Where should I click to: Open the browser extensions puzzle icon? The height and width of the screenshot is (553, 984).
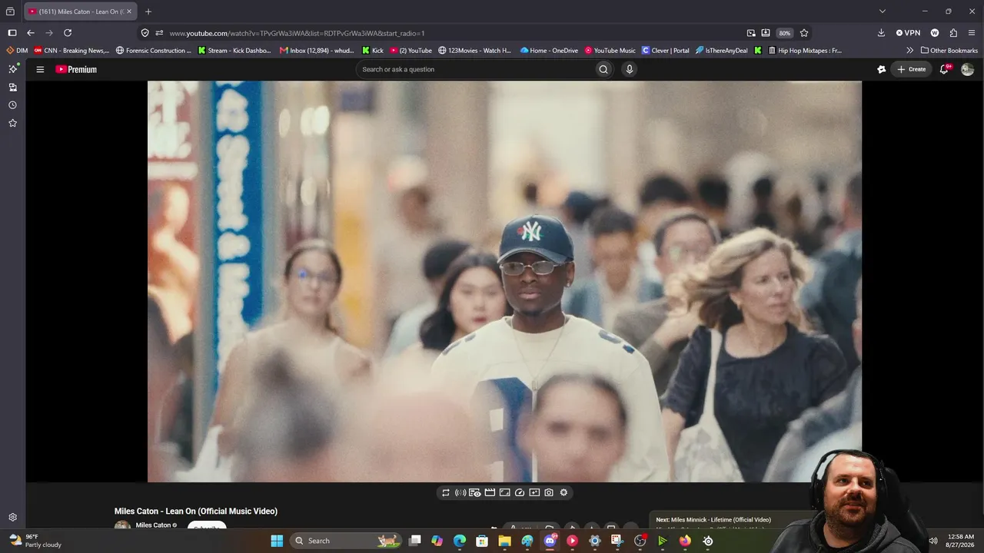point(953,33)
